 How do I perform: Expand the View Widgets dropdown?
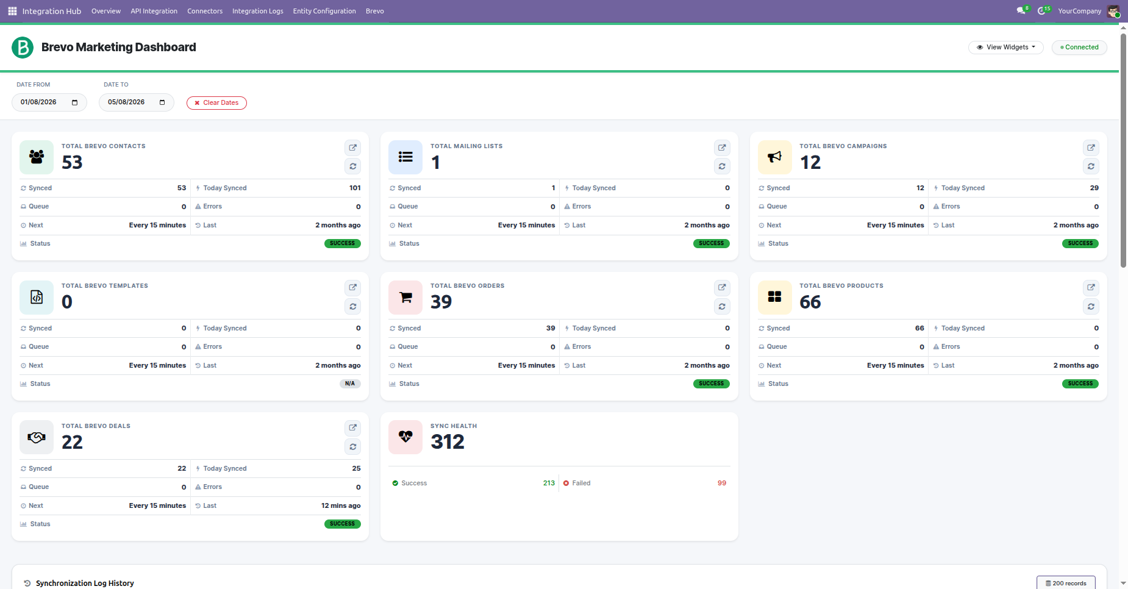(x=1006, y=47)
